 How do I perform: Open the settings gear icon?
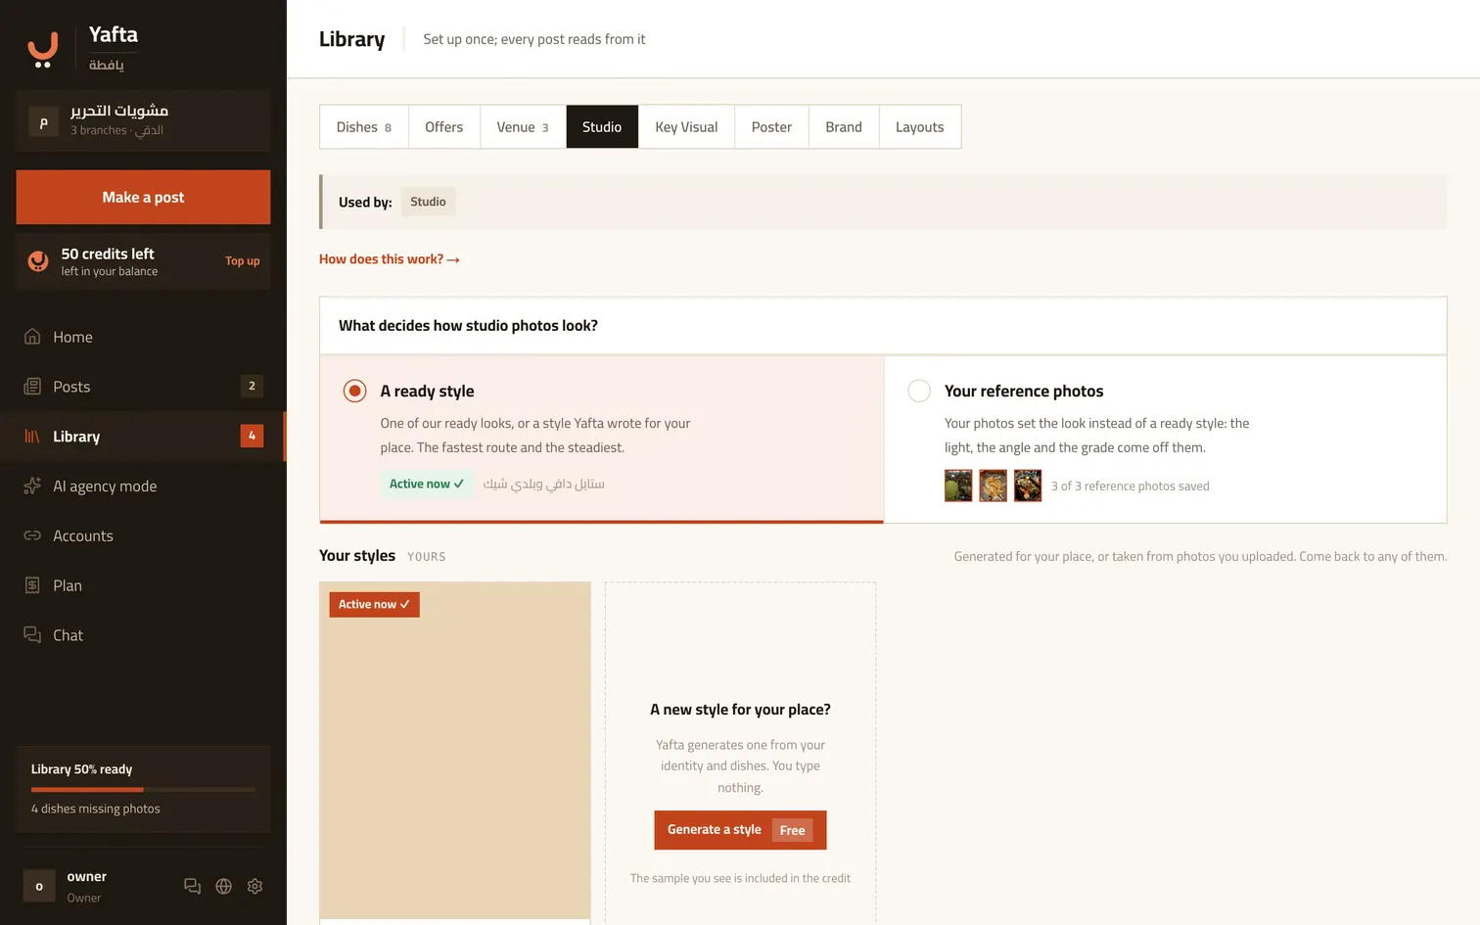(254, 886)
